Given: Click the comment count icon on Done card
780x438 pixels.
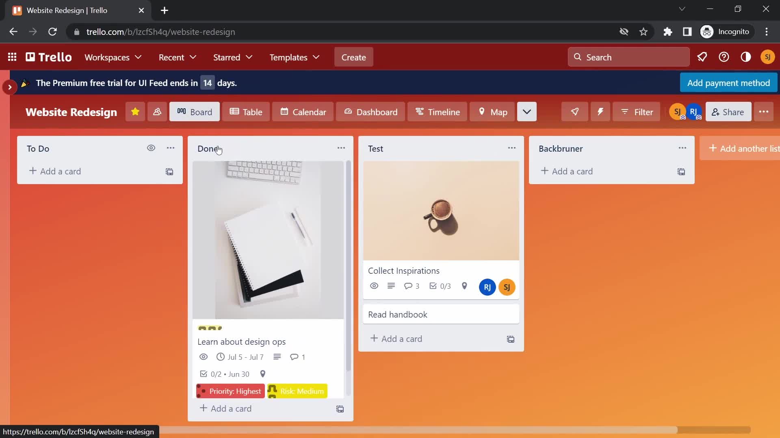Looking at the screenshot, I should tap(295, 357).
